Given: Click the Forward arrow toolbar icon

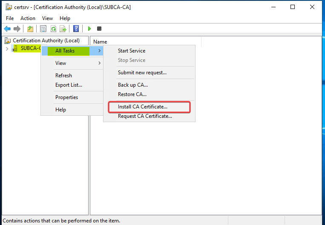Looking at the screenshot, I should (17, 29).
